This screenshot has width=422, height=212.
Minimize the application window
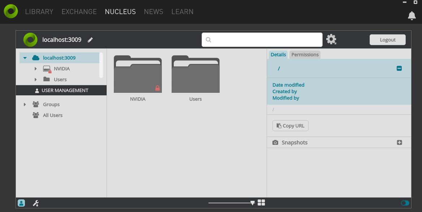[x=405, y=2]
